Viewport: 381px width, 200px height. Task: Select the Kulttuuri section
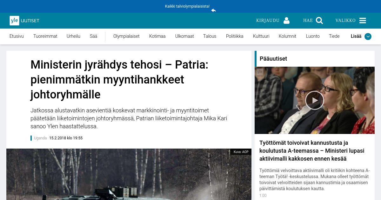click(x=261, y=36)
